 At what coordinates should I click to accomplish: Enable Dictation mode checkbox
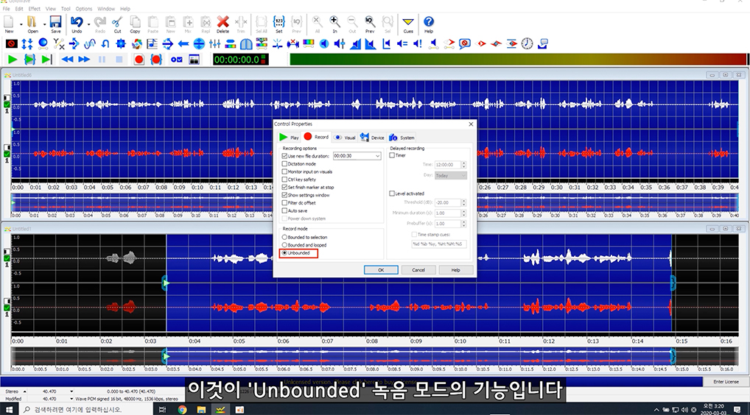[284, 164]
